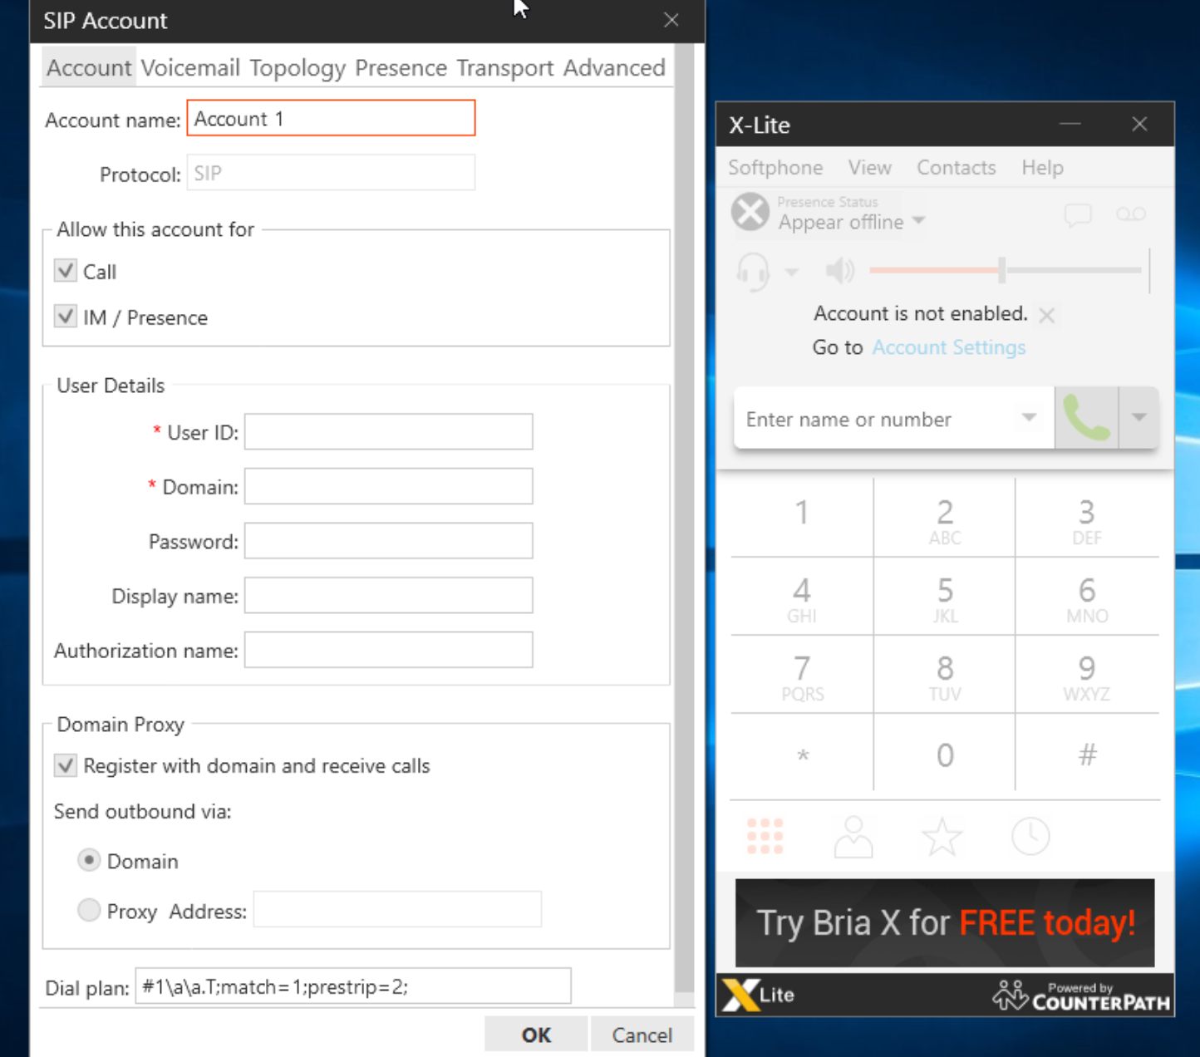Switch to the Voicemail tab
Screen dimensions: 1200x1057
pos(190,68)
